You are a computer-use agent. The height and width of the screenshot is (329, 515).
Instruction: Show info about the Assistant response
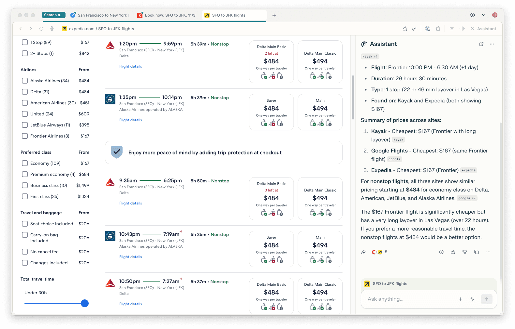[441, 252]
